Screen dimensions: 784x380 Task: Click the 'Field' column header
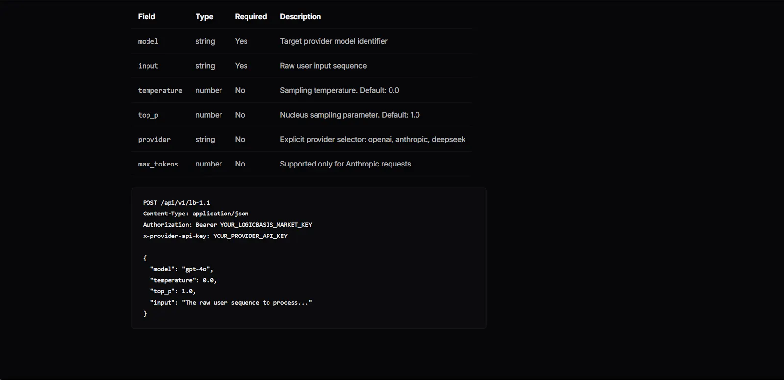click(x=147, y=16)
